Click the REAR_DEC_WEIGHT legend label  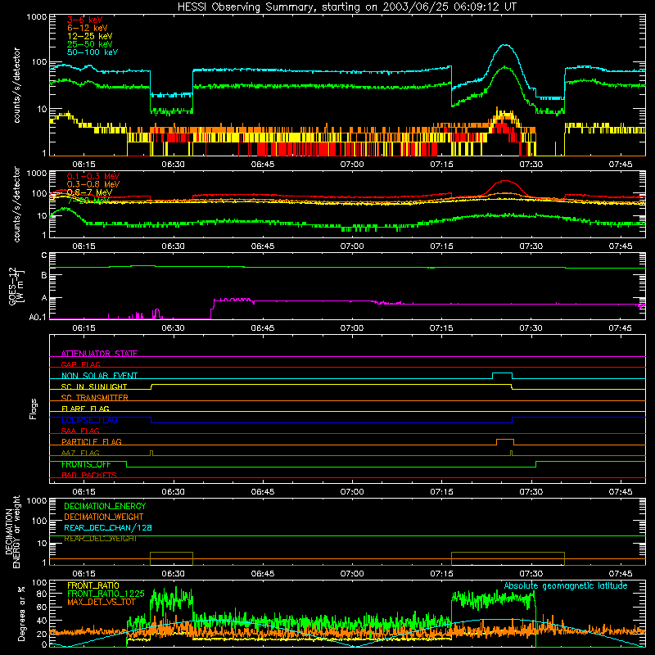100,539
